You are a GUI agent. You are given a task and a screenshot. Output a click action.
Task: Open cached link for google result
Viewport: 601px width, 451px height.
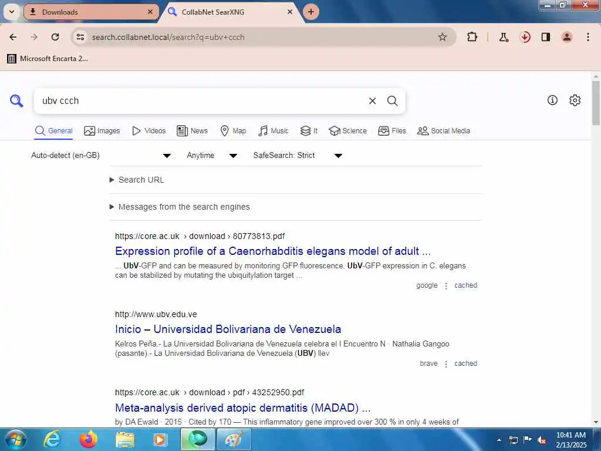click(x=465, y=285)
